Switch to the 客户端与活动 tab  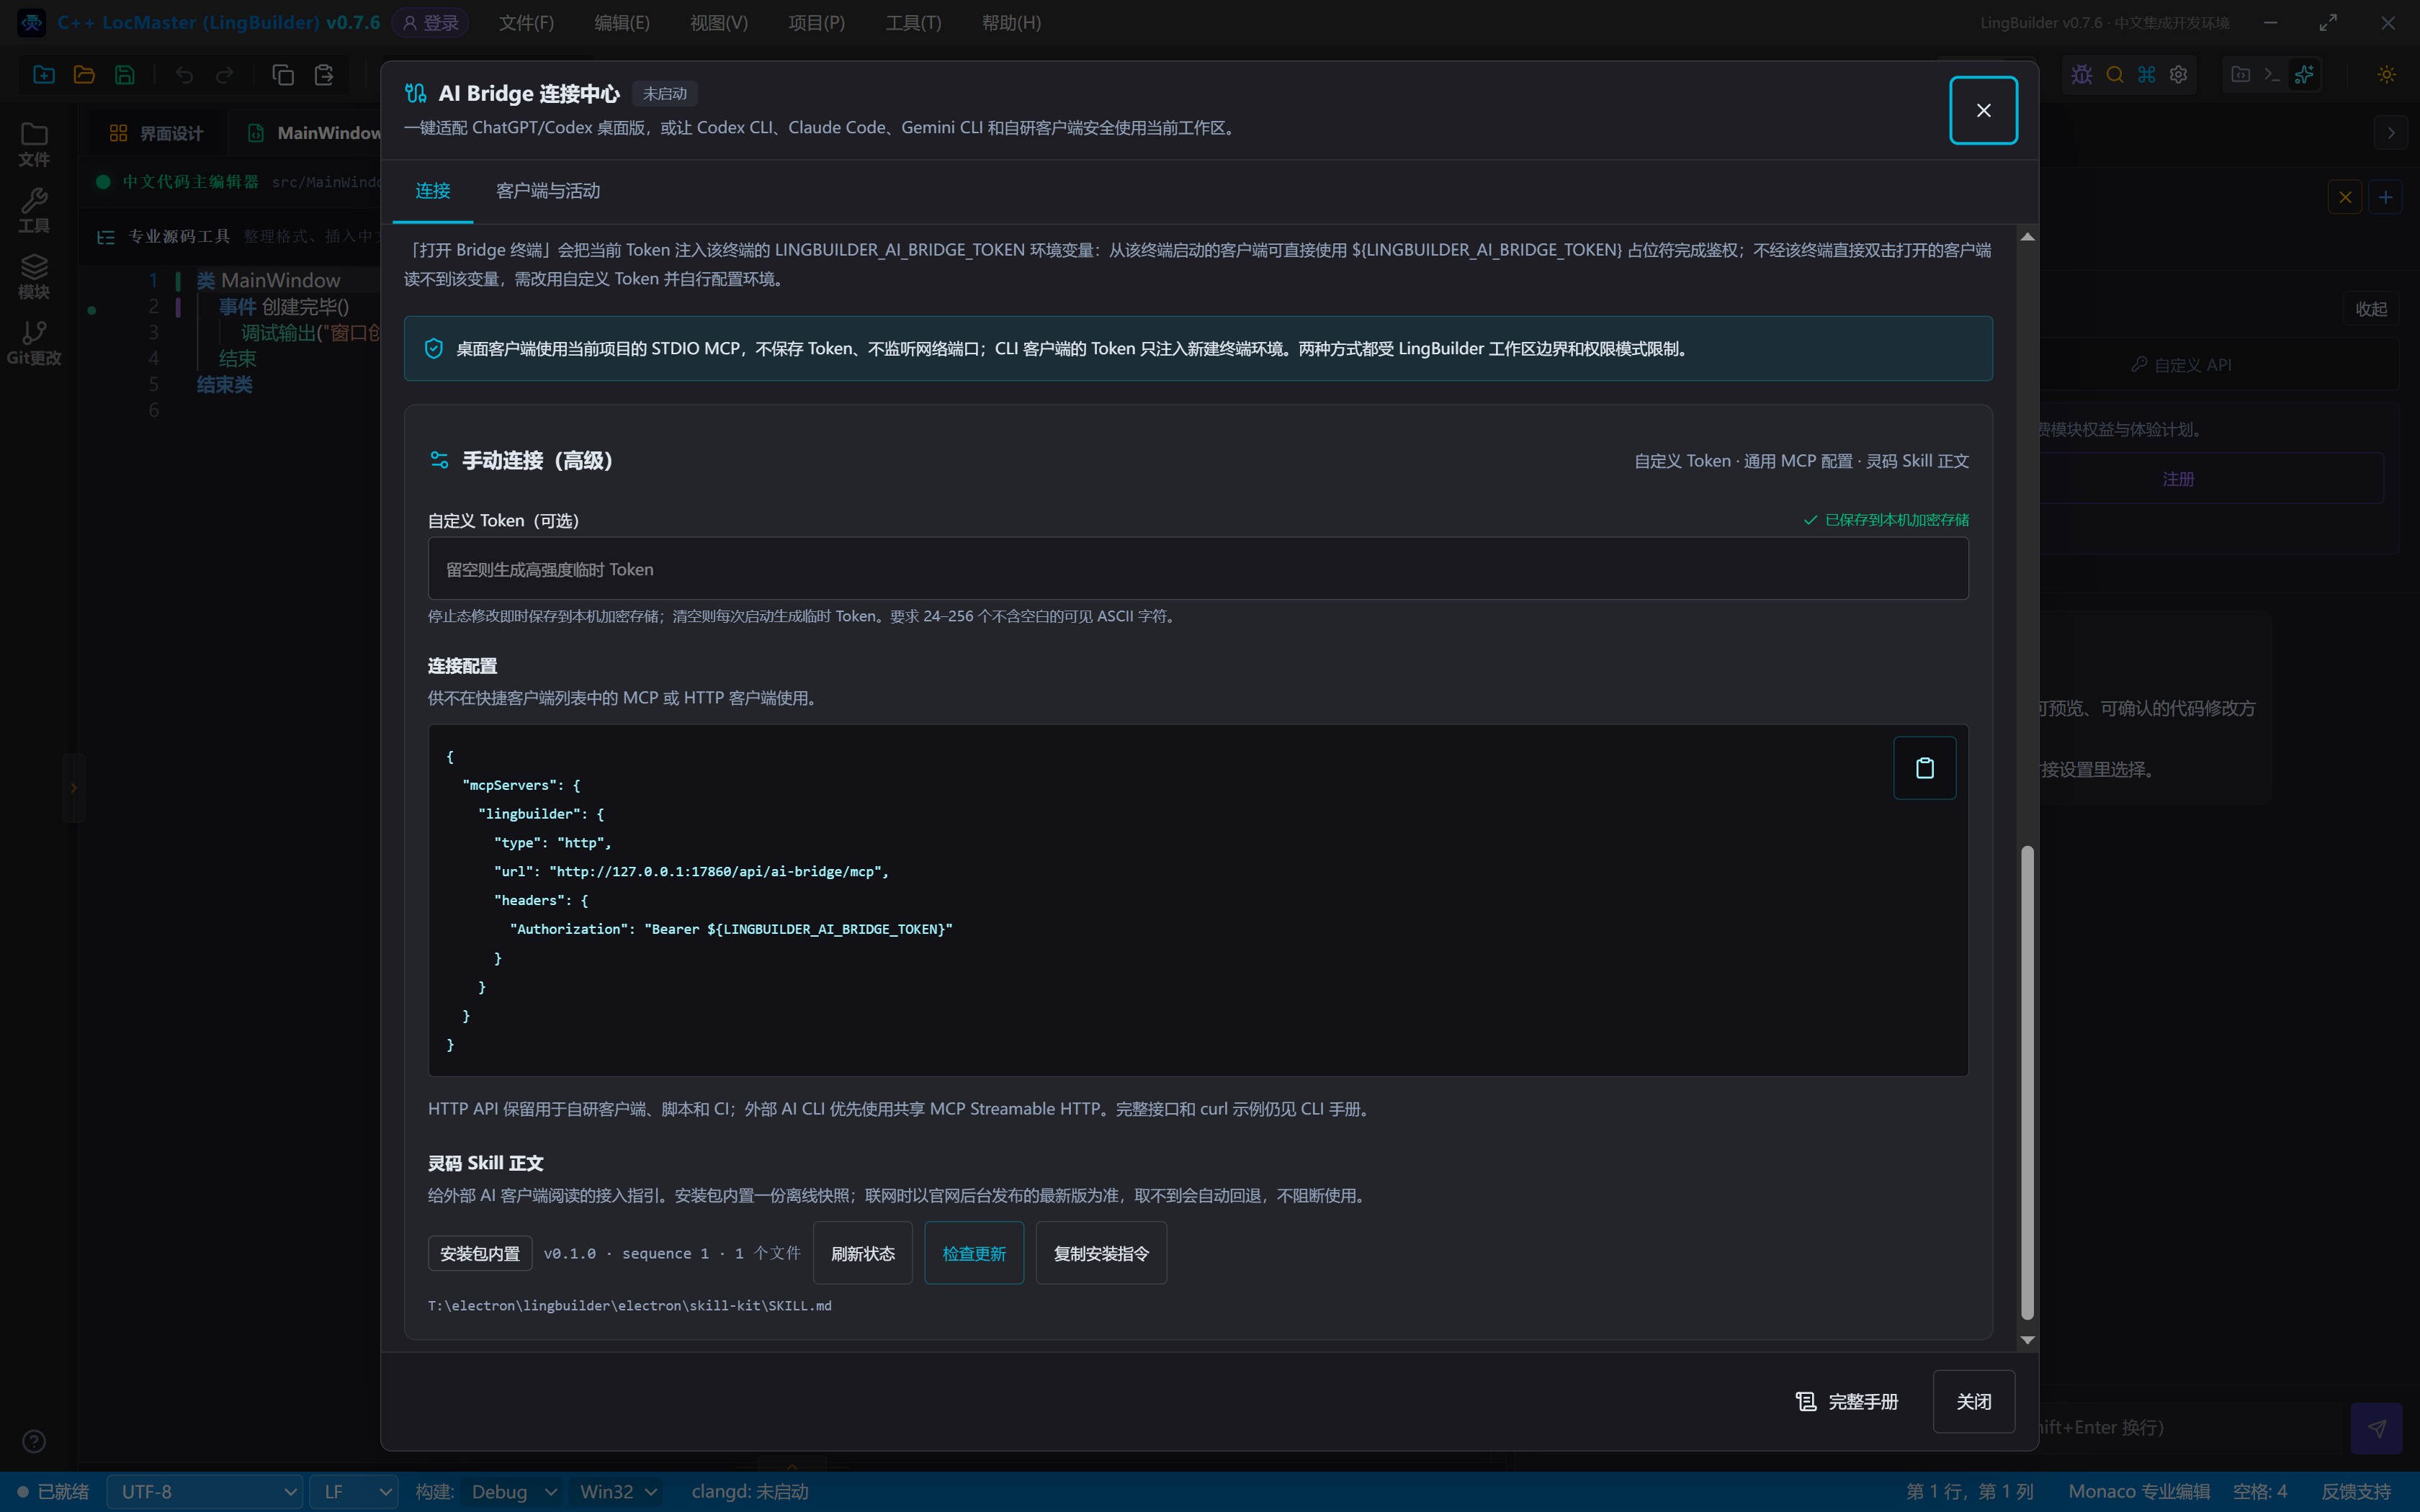(548, 191)
